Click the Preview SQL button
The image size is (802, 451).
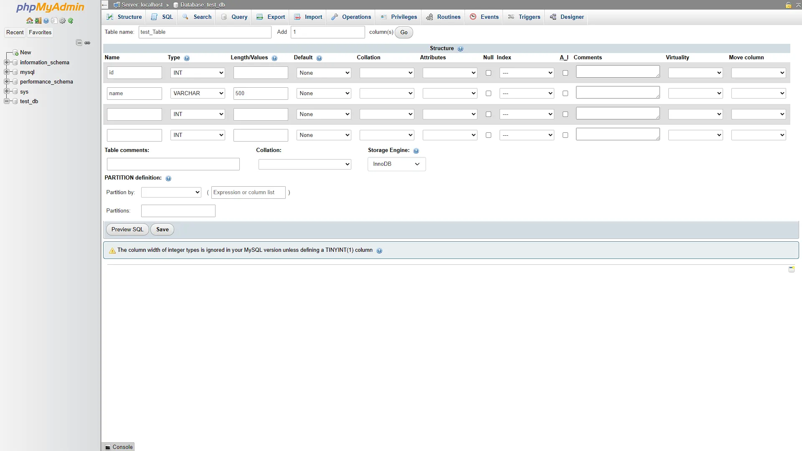pos(127,230)
